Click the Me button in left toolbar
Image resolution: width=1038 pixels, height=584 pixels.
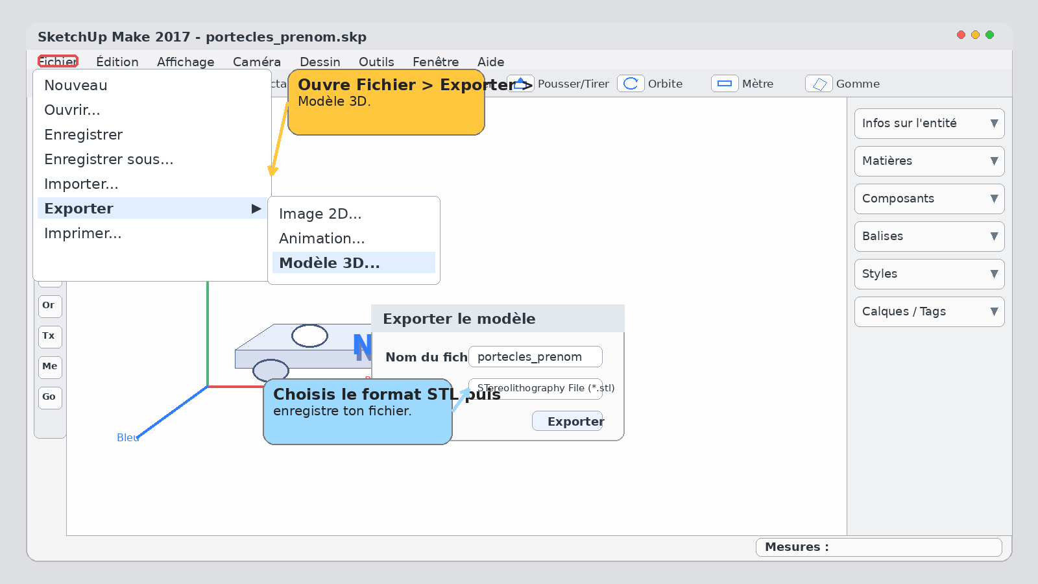pyautogui.click(x=50, y=367)
